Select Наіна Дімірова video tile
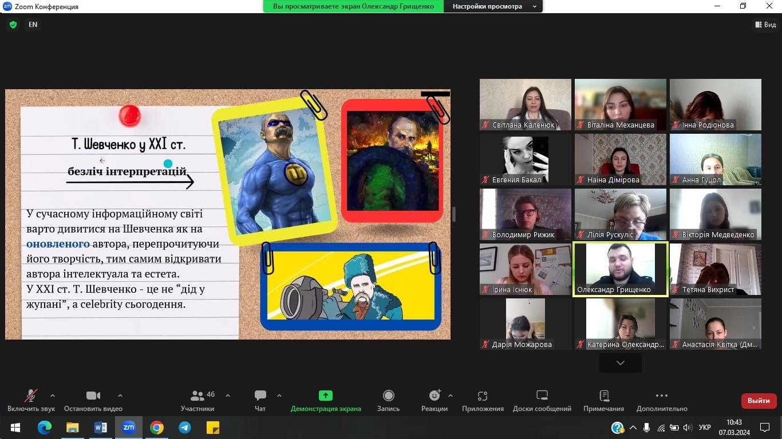782x439 pixels. pyautogui.click(x=621, y=159)
